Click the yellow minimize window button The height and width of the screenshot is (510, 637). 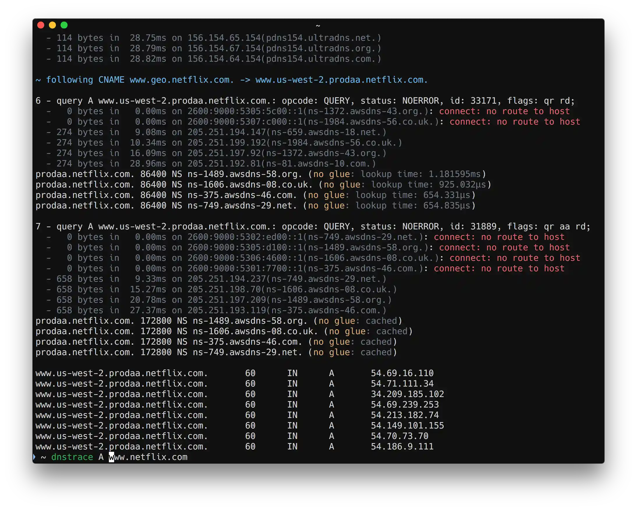click(52, 25)
